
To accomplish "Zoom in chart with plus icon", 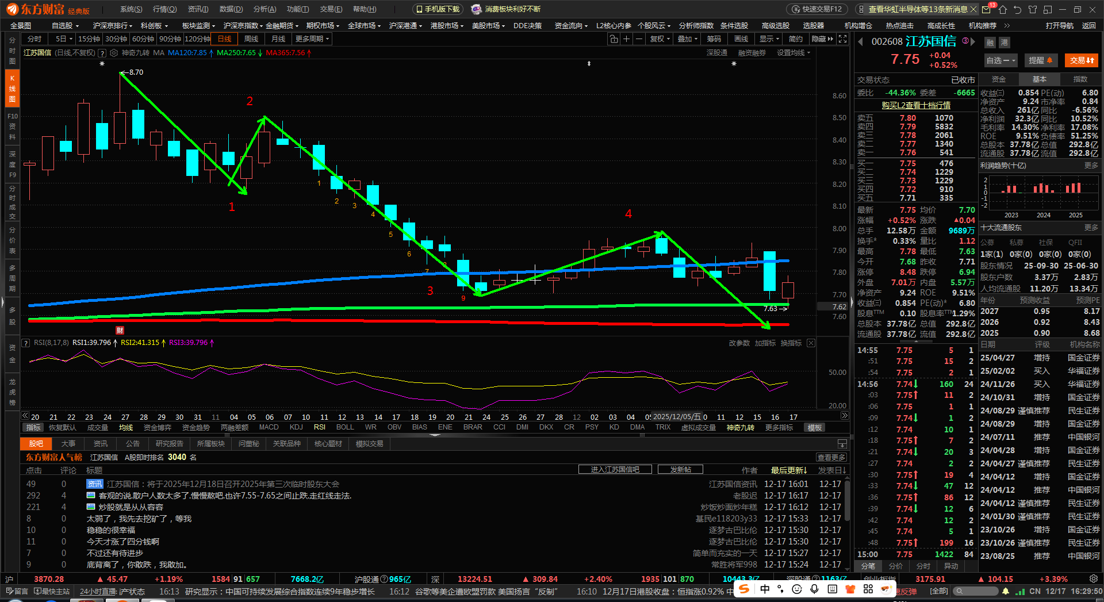I will point(626,39).
